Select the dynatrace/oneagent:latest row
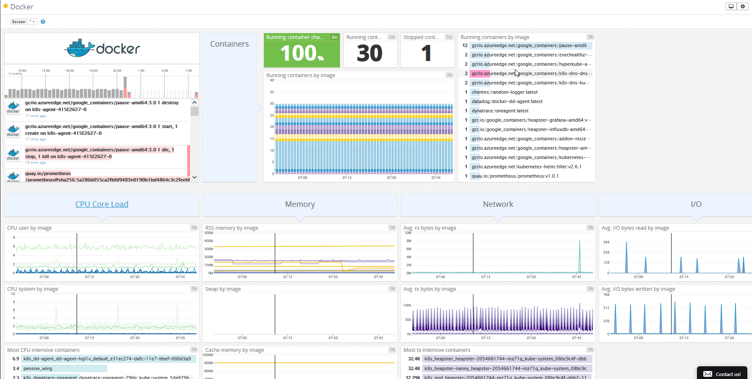Image resolution: width=752 pixels, height=379 pixels. point(526,111)
